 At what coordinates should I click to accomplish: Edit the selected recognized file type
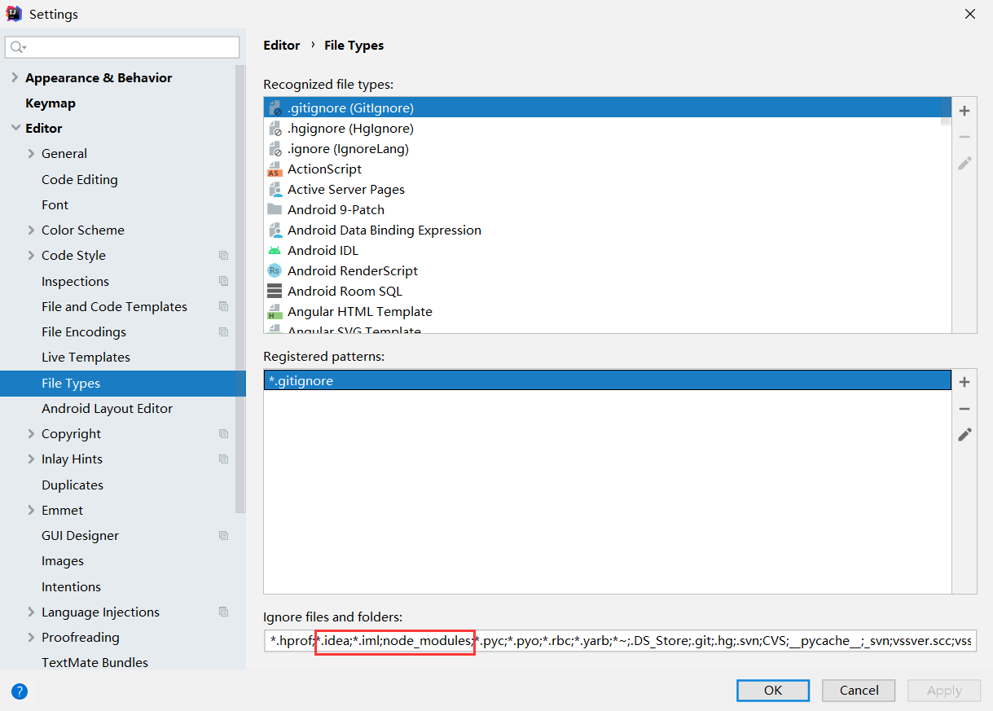click(964, 163)
